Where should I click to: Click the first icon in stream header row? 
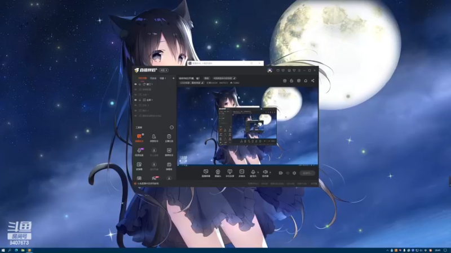[285, 80]
